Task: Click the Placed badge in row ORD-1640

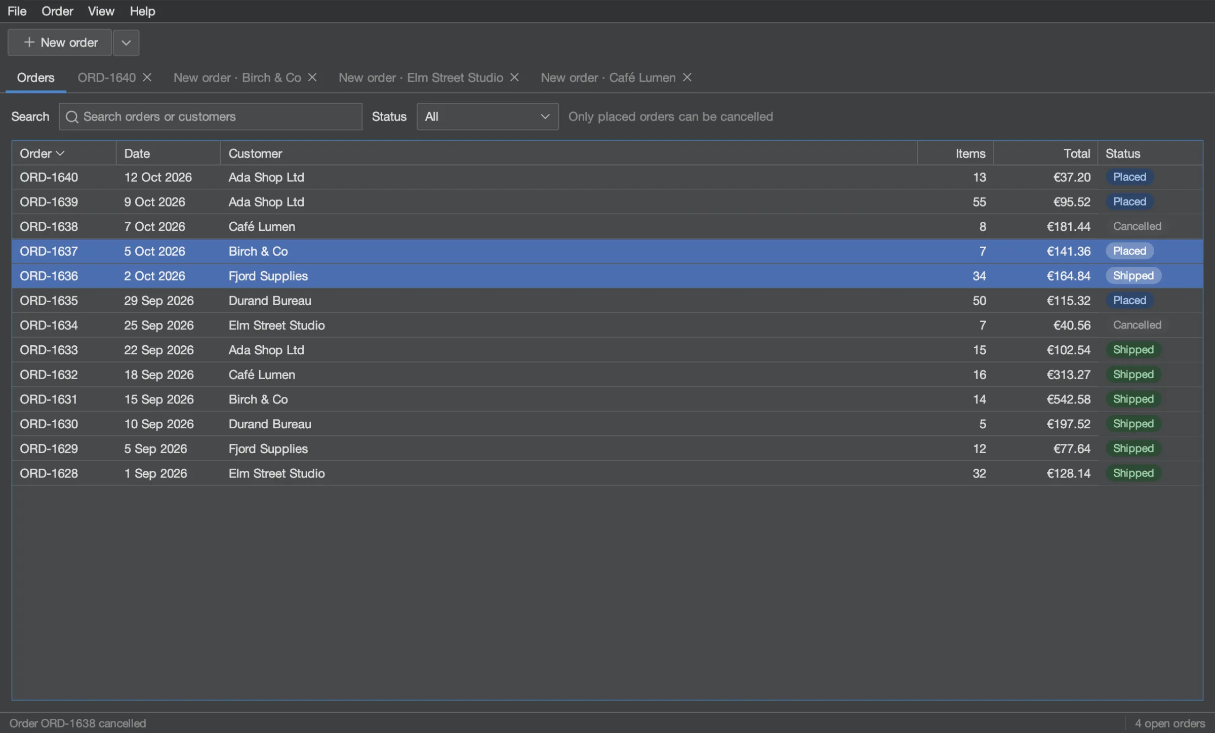Action: click(x=1129, y=177)
